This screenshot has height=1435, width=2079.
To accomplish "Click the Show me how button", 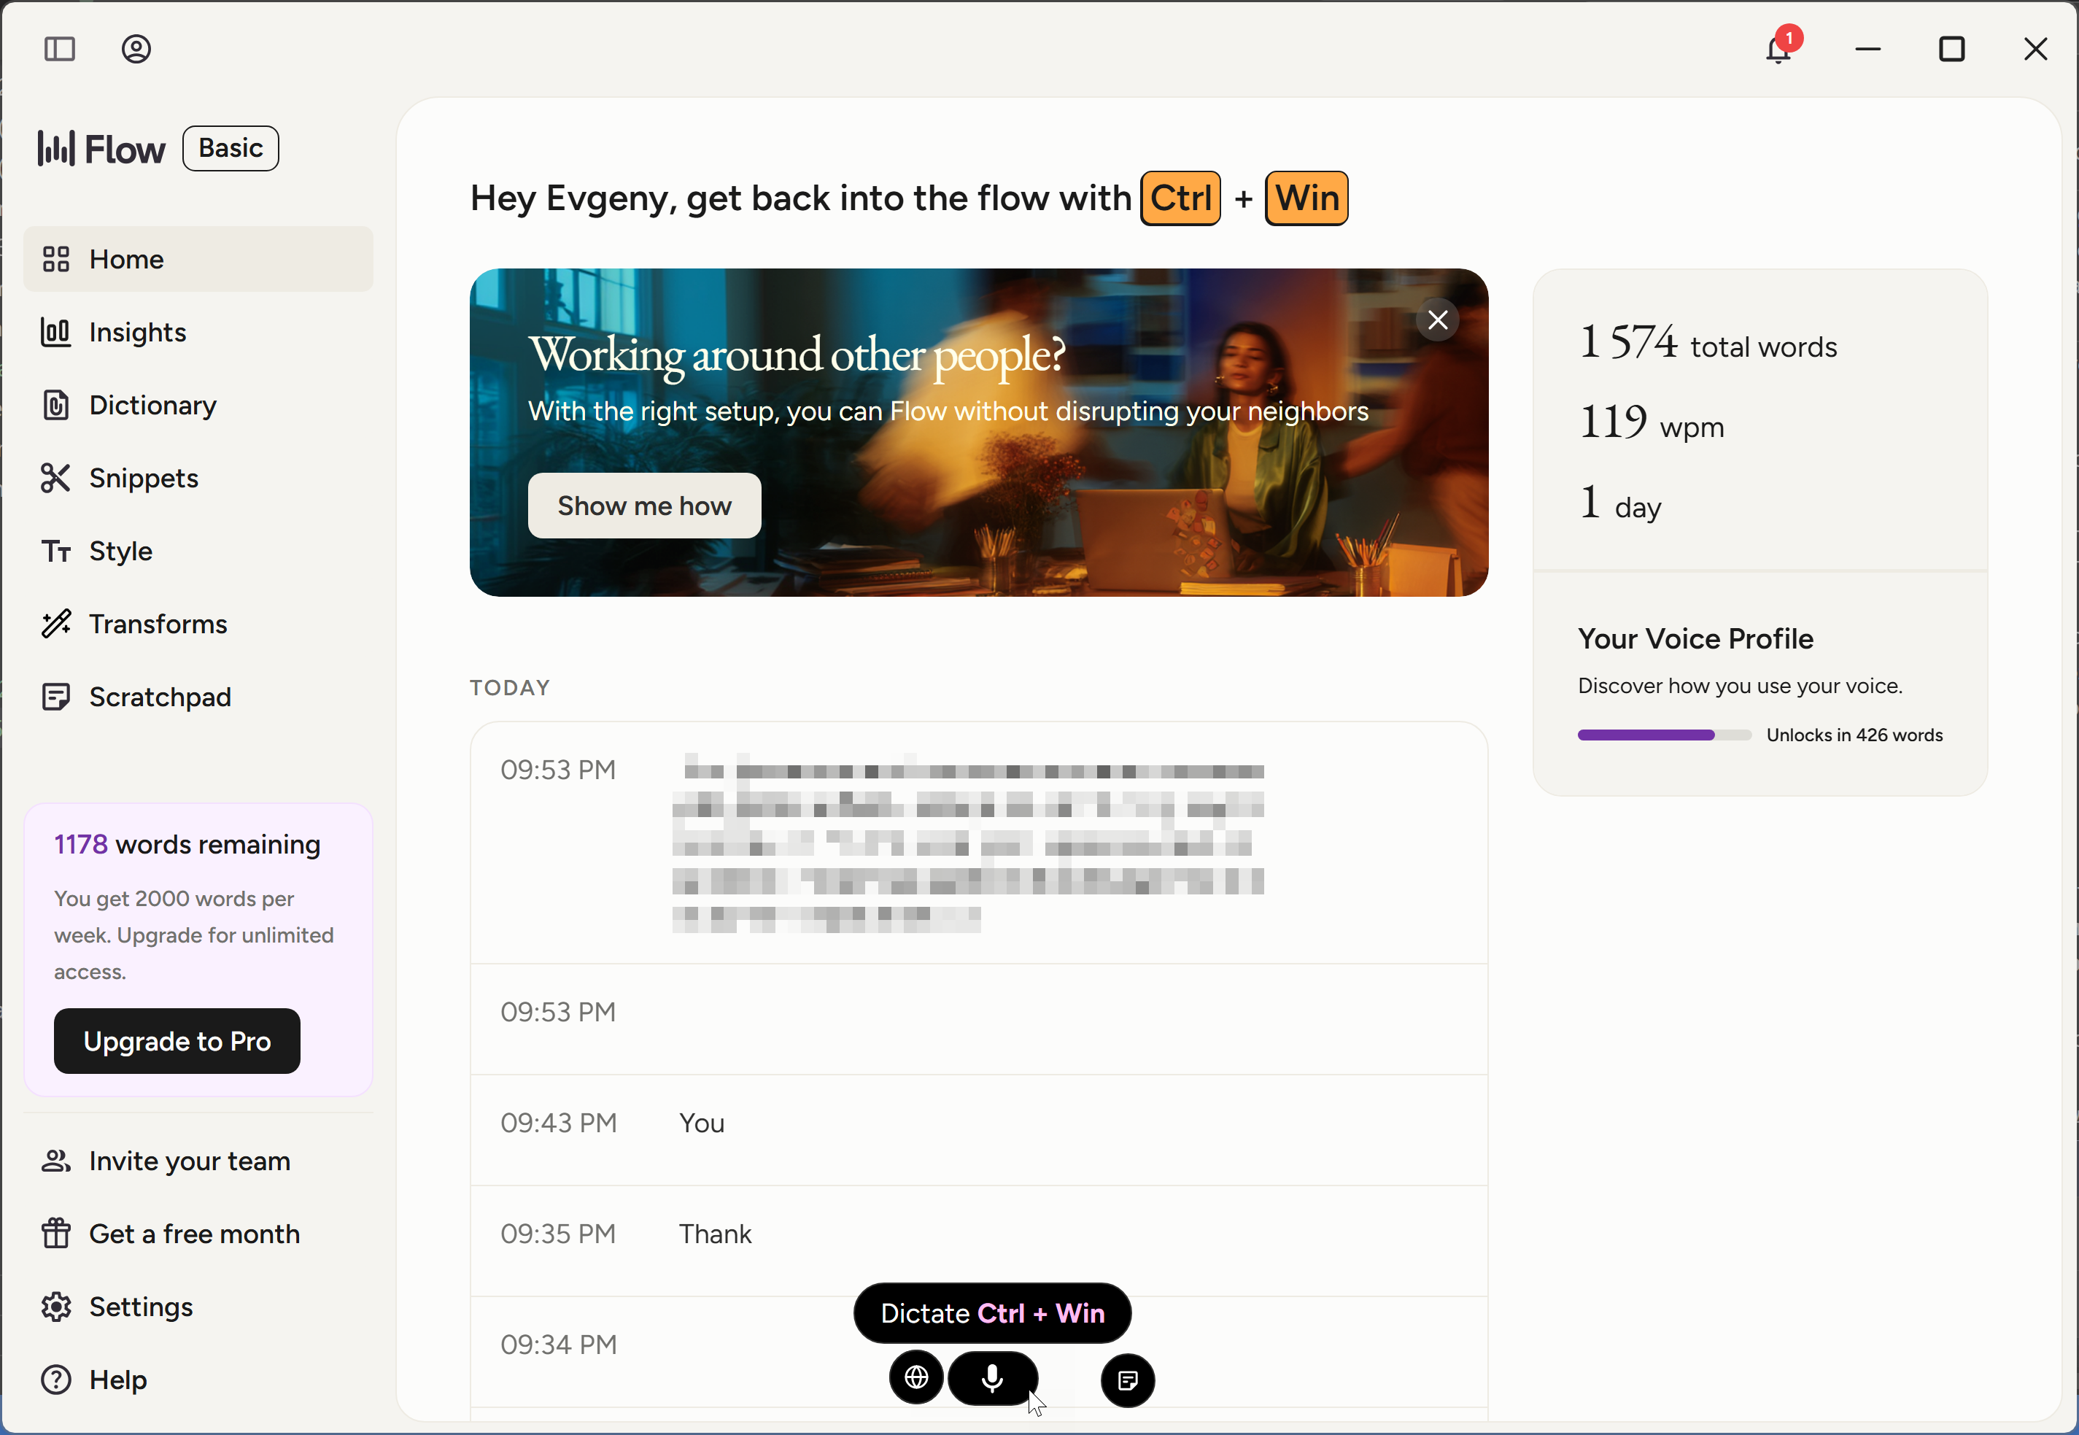I will click(x=644, y=506).
